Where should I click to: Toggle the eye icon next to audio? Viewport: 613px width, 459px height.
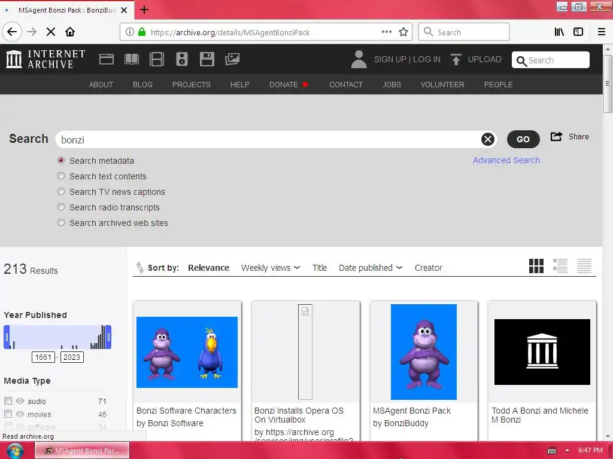(20, 401)
